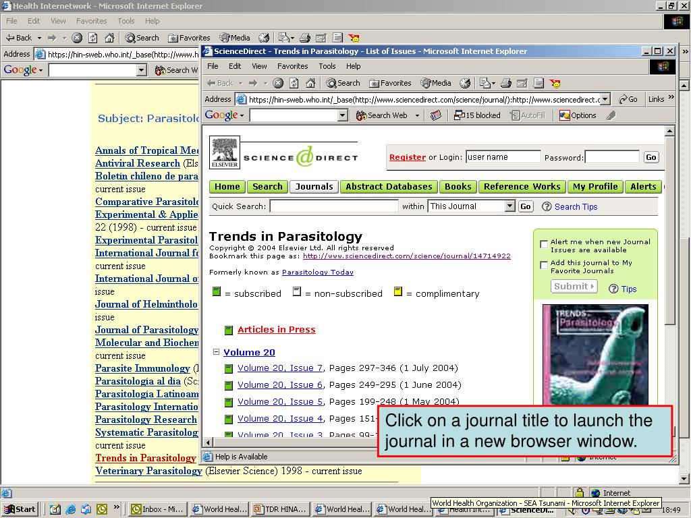Open Google toolbar search box dropdown in ScienceDirect window
The height and width of the screenshot is (518, 691).
coord(342,115)
